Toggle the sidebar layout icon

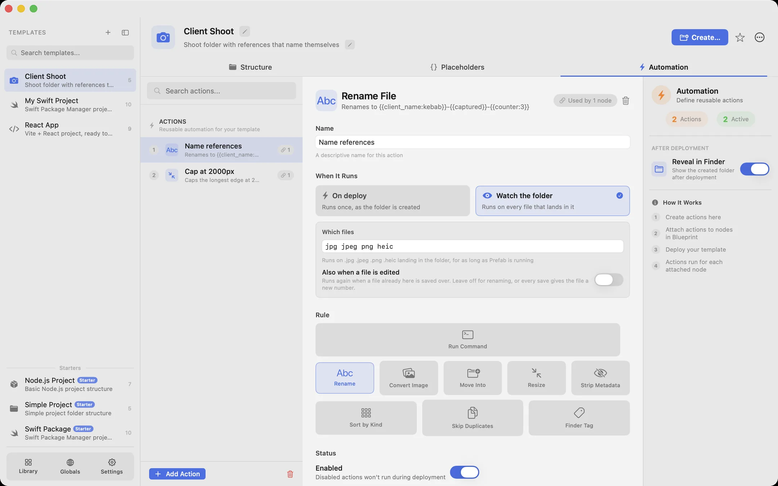(125, 32)
